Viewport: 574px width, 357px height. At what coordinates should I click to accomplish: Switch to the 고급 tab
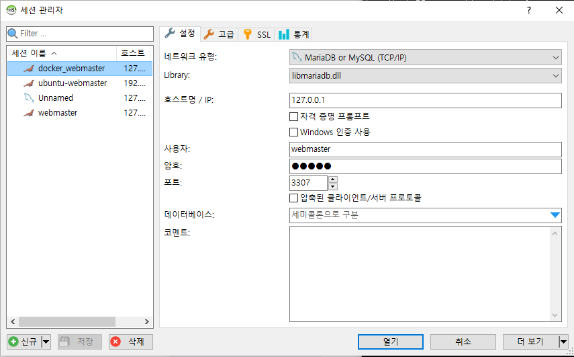point(220,34)
